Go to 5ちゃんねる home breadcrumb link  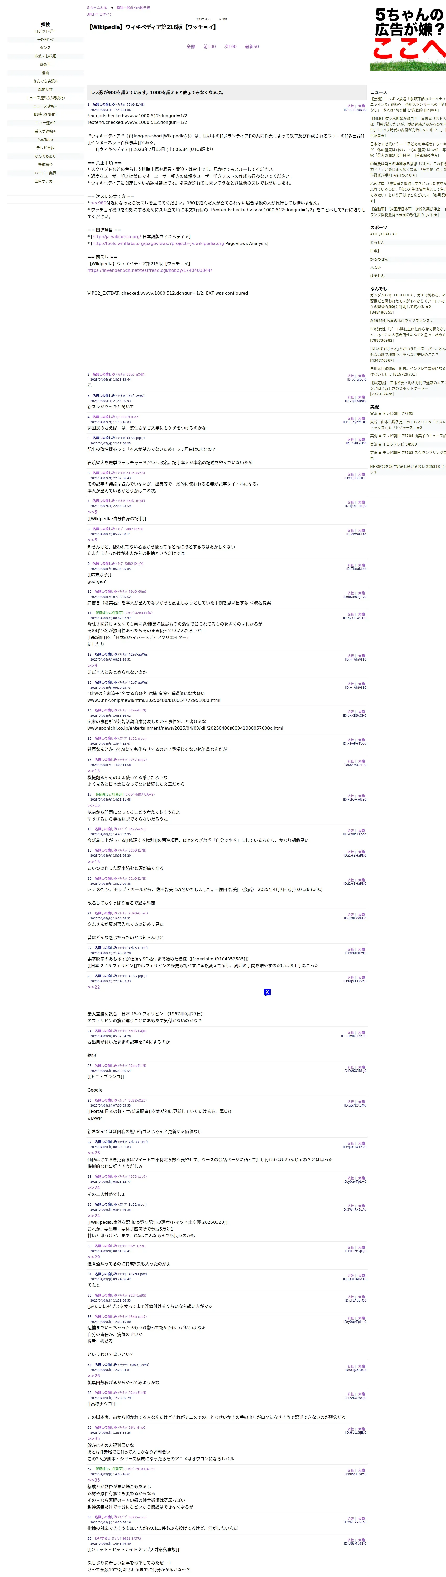pyautogui.click(x=97, y=8)
